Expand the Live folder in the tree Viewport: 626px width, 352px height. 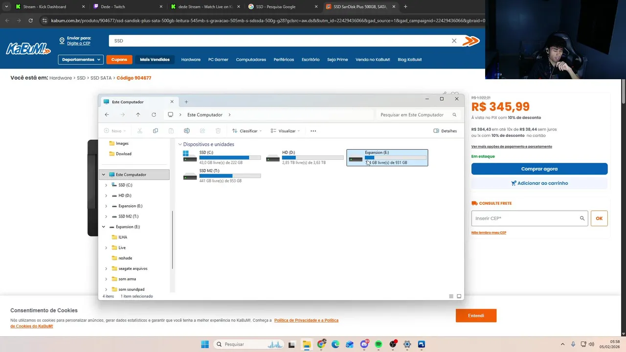point(106,248)
